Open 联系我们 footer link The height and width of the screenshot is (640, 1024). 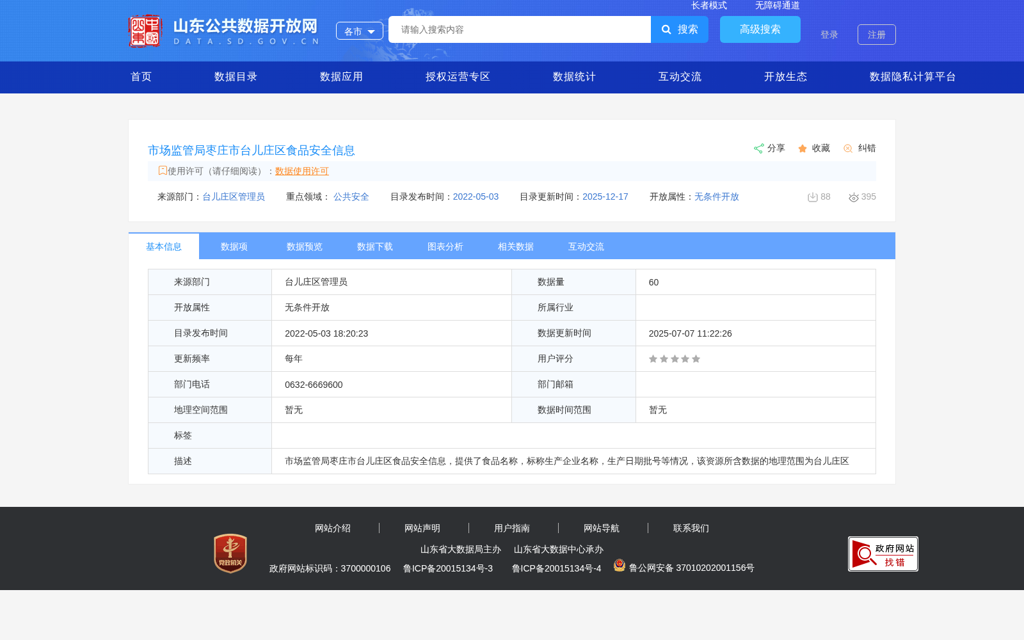[691, 528]
